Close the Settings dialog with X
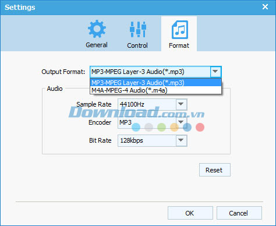This screenshot has height=226, width=276. pyautogui.click(x=265, y=7)
